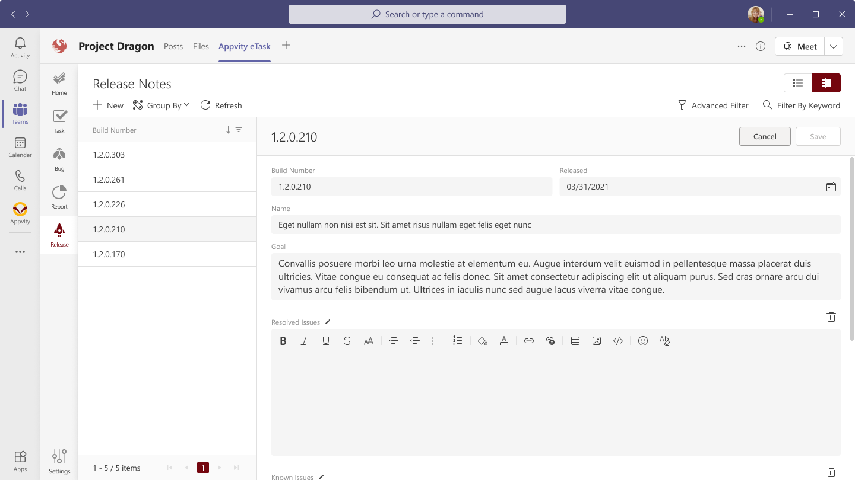
Task: Open the Released date calendar picker
Action: (831, 187)
